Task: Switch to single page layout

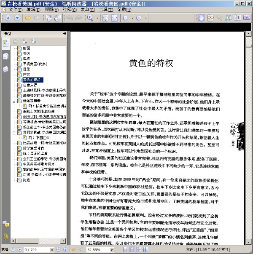Action: [x=125, y=249]
